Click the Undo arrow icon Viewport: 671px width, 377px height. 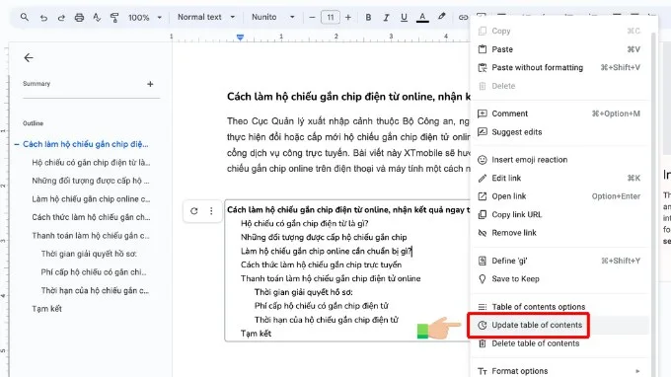coord(43,18)
